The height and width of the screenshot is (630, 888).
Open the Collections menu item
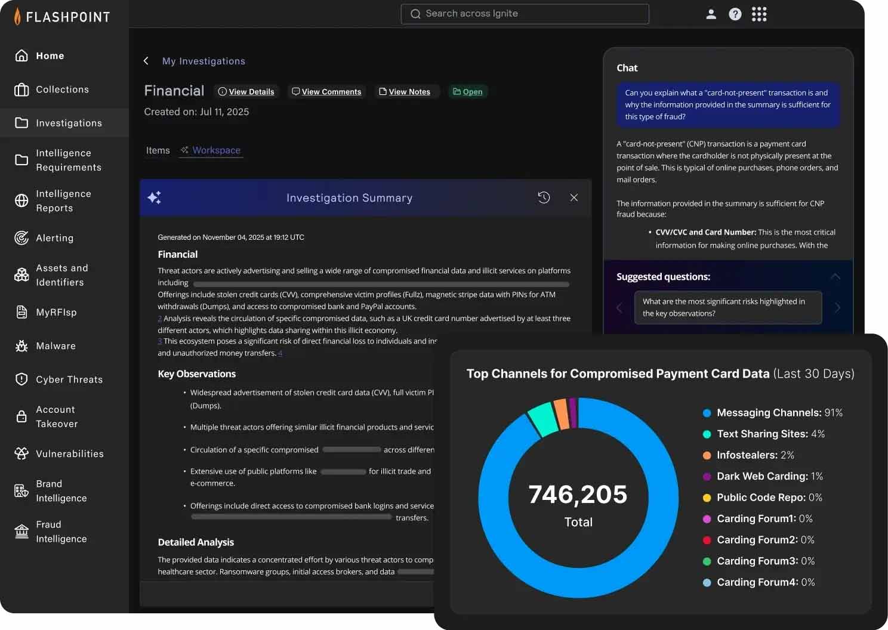pyautogui.click(x=62, y=89)
